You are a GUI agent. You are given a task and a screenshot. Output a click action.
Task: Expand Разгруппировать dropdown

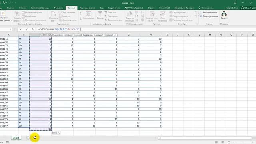[x=190, y=16]
